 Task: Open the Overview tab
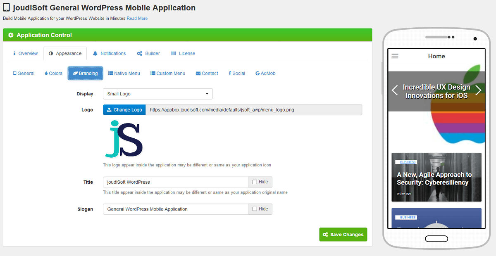tap(25, 53)
